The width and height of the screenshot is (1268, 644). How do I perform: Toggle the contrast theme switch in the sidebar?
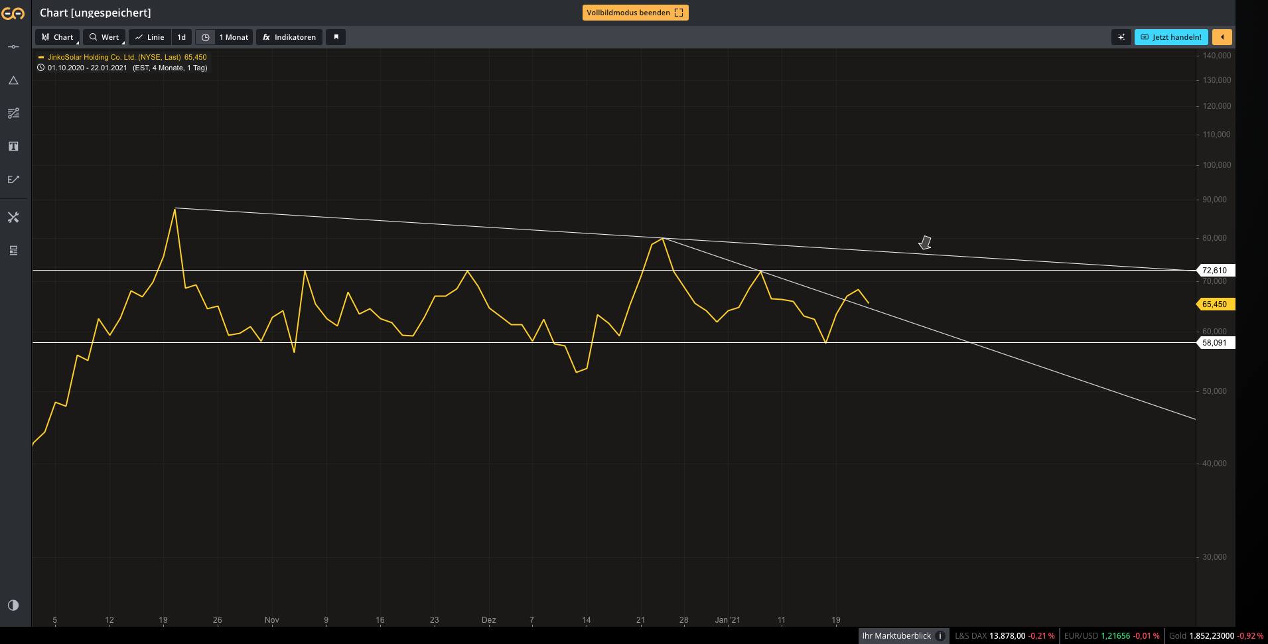(x=13, y=605)
